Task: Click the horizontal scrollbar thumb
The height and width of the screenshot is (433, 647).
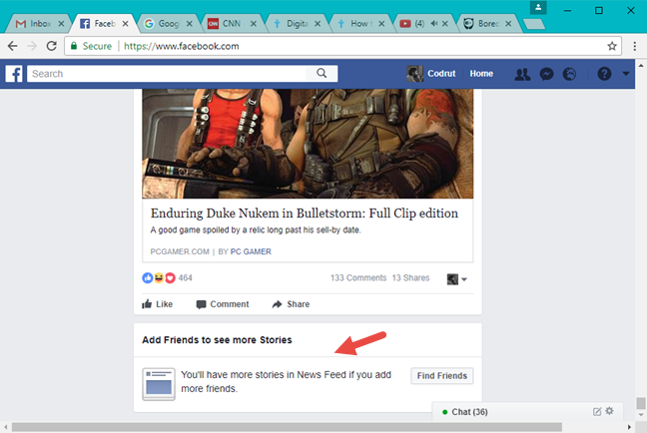Action: pos(287,427)
